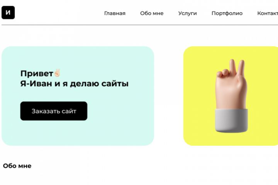
Task: Click the gray sleeve cuff of the hand
Action: point(232,121)
